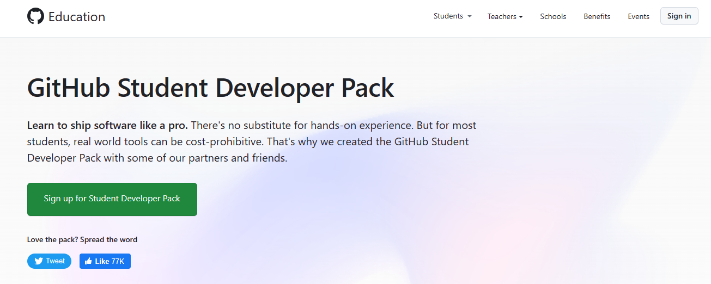Click the Sign in button
The image size is (711, 284).
tap(679, 16)
